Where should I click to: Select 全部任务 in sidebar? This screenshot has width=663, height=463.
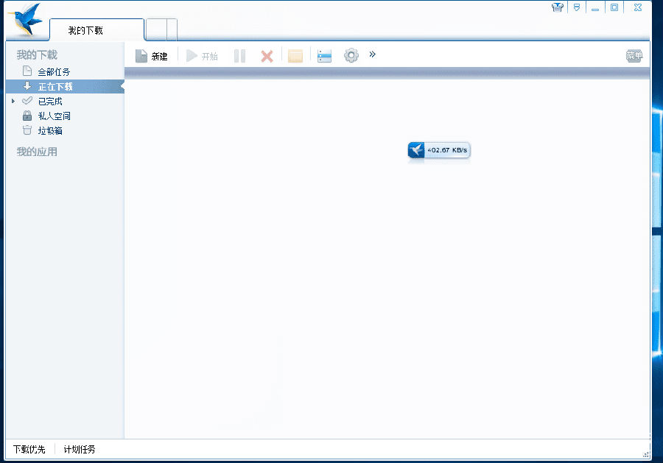pos(54,72)
